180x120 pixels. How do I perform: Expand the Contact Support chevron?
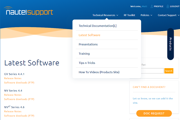click(x=179, y=15)
